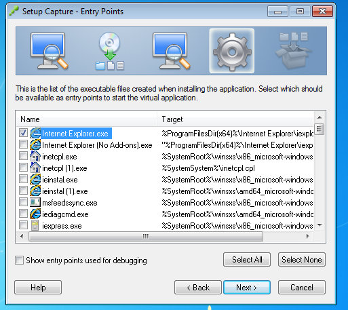Close the Setup Capture window

[x=322, y=12]
